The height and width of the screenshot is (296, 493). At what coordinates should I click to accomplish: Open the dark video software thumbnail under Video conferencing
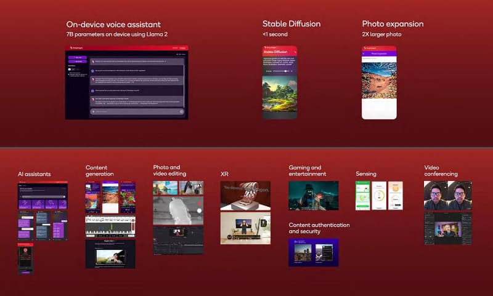448,229
